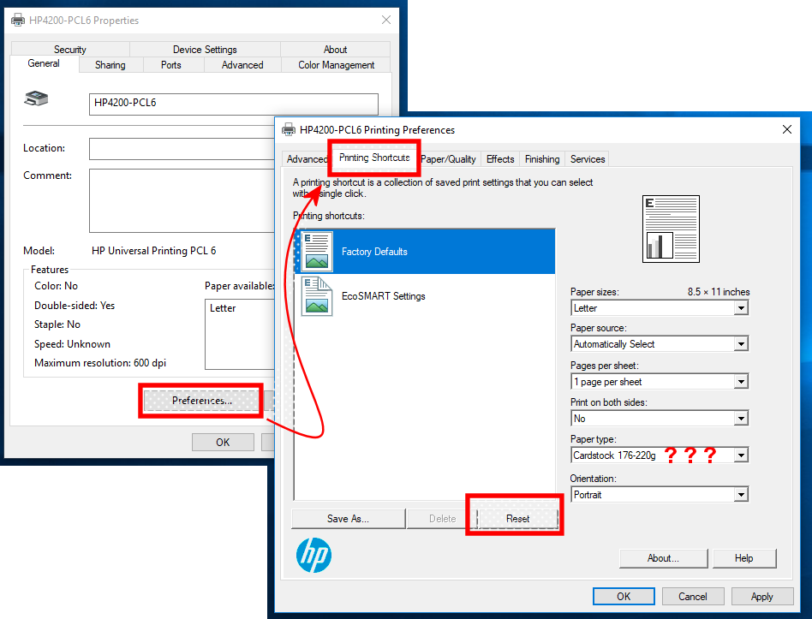Click the Factory Defaults shortcut icon

(x=316, y=252)
